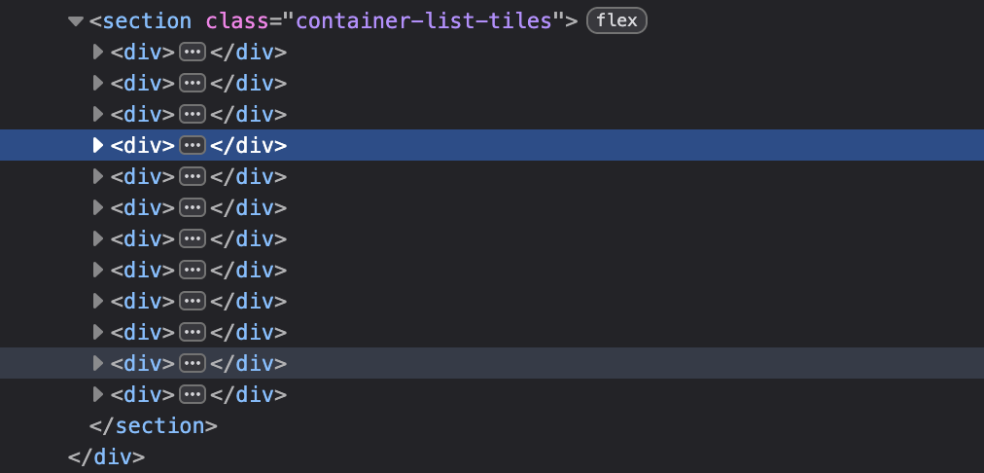This screenshot has height=473, width=984.
Task: Expand the first div inside the section
Action: 97,52
